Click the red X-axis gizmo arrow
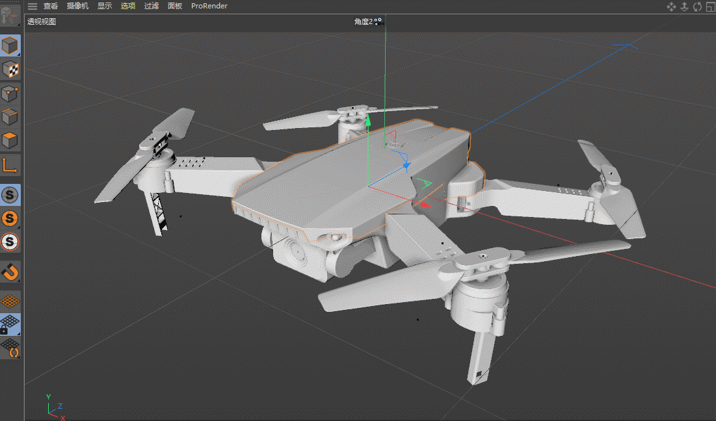The image size is (716, 421). coord(425,205)
